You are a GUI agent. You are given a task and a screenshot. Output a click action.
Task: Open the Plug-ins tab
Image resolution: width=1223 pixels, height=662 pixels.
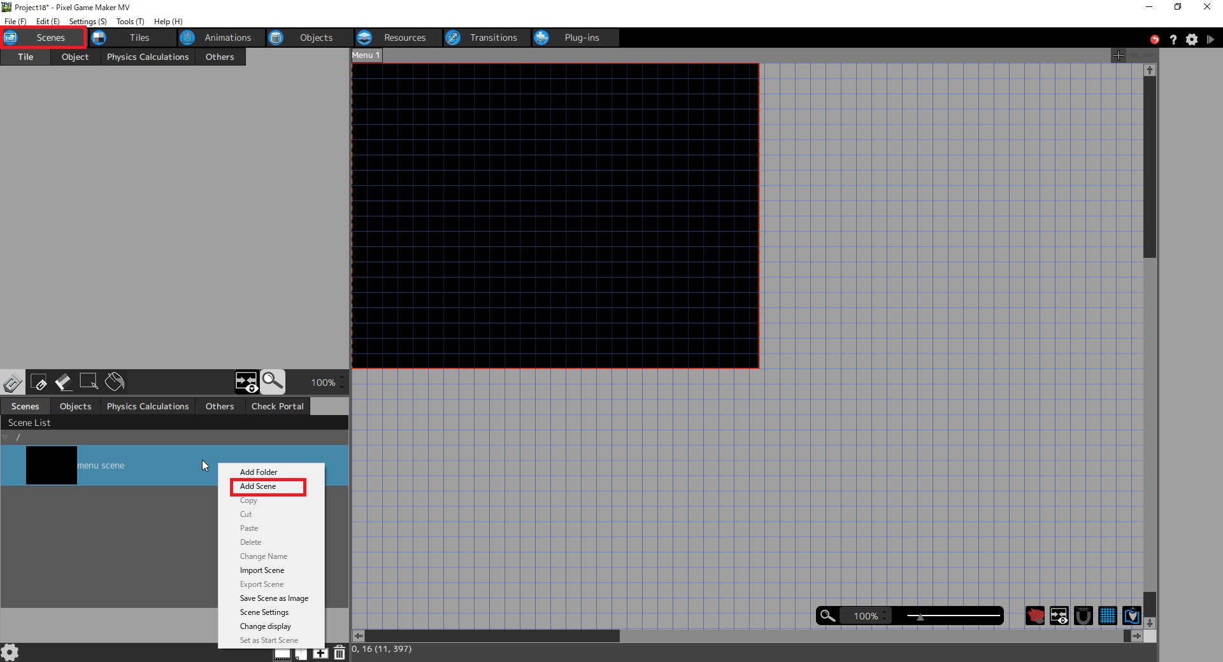click(x=575, y=38)
